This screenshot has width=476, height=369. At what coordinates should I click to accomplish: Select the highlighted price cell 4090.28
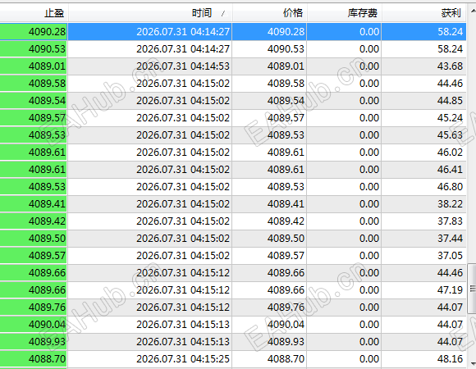[269, 31]
